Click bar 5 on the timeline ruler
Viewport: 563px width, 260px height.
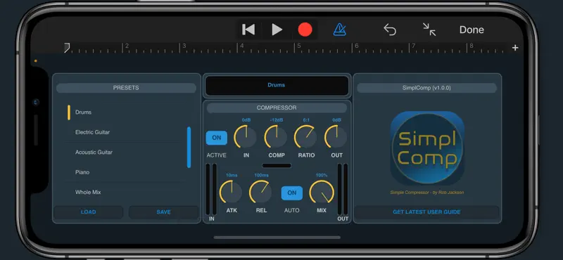(x=297, y=47)
